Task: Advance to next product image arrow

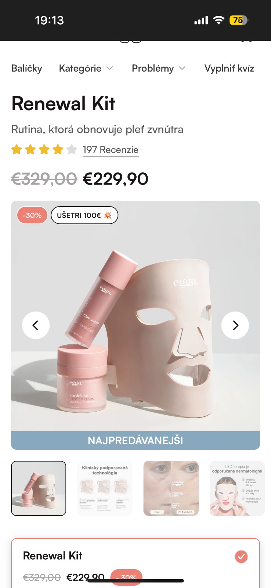Action: 235,325
